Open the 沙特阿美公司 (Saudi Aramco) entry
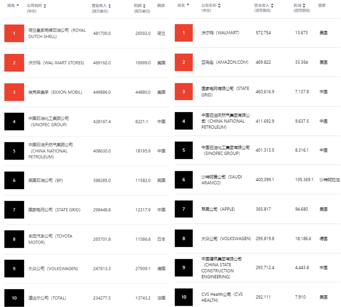The width and height of the screenshot is (341, 307). (x=221, y=180)
